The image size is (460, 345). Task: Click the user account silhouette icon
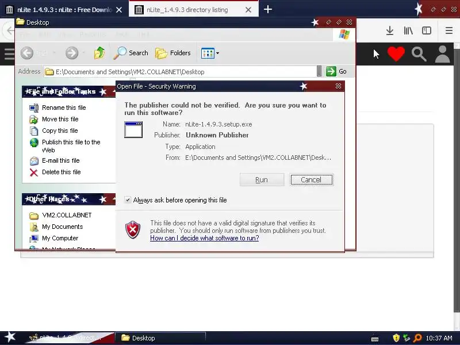pos(442,54)
